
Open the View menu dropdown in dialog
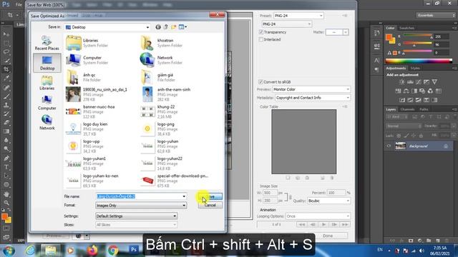183,27
